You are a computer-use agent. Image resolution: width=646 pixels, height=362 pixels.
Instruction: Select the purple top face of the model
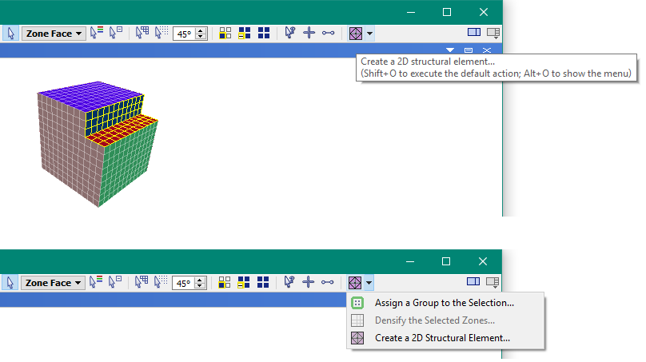click(x=90, y=94)
